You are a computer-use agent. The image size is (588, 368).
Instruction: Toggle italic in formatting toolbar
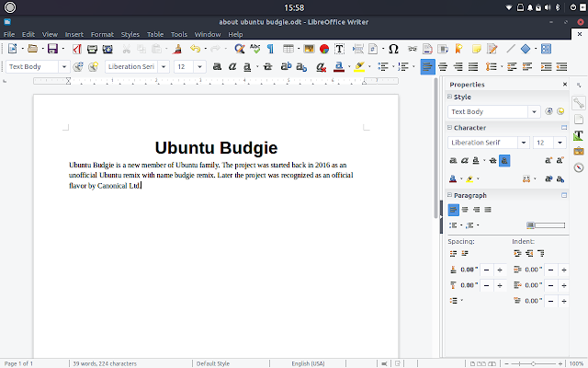[x=232, y=67]
